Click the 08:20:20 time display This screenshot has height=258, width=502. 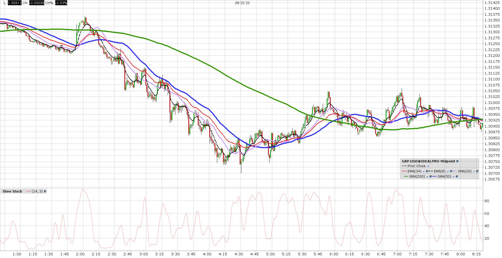[242, 3]
